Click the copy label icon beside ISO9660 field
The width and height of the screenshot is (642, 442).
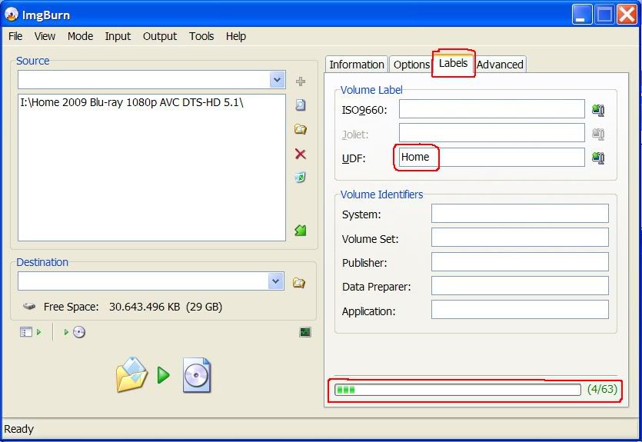597,110
